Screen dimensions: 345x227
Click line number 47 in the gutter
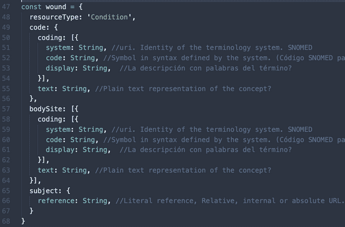click(6, 7)
